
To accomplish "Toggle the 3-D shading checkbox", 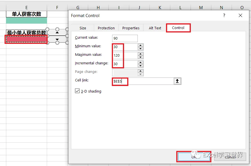I will coord(77,91).
